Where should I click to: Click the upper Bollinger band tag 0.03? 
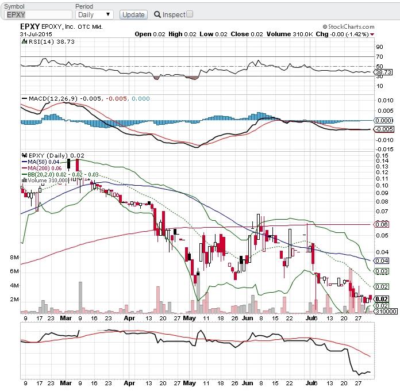point(382,271)
